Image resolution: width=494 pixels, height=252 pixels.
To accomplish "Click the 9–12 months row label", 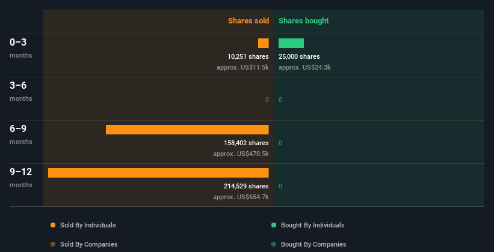I will click(x=21, y=178).
